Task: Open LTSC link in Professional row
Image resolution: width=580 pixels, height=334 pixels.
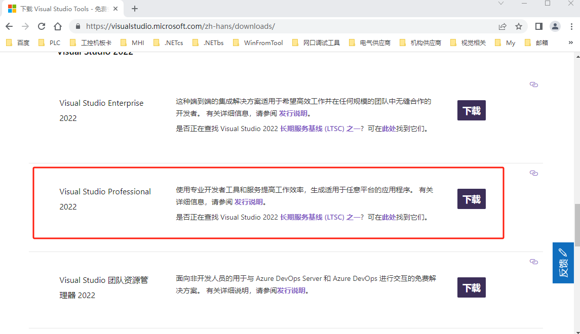Action: [320, 217]
